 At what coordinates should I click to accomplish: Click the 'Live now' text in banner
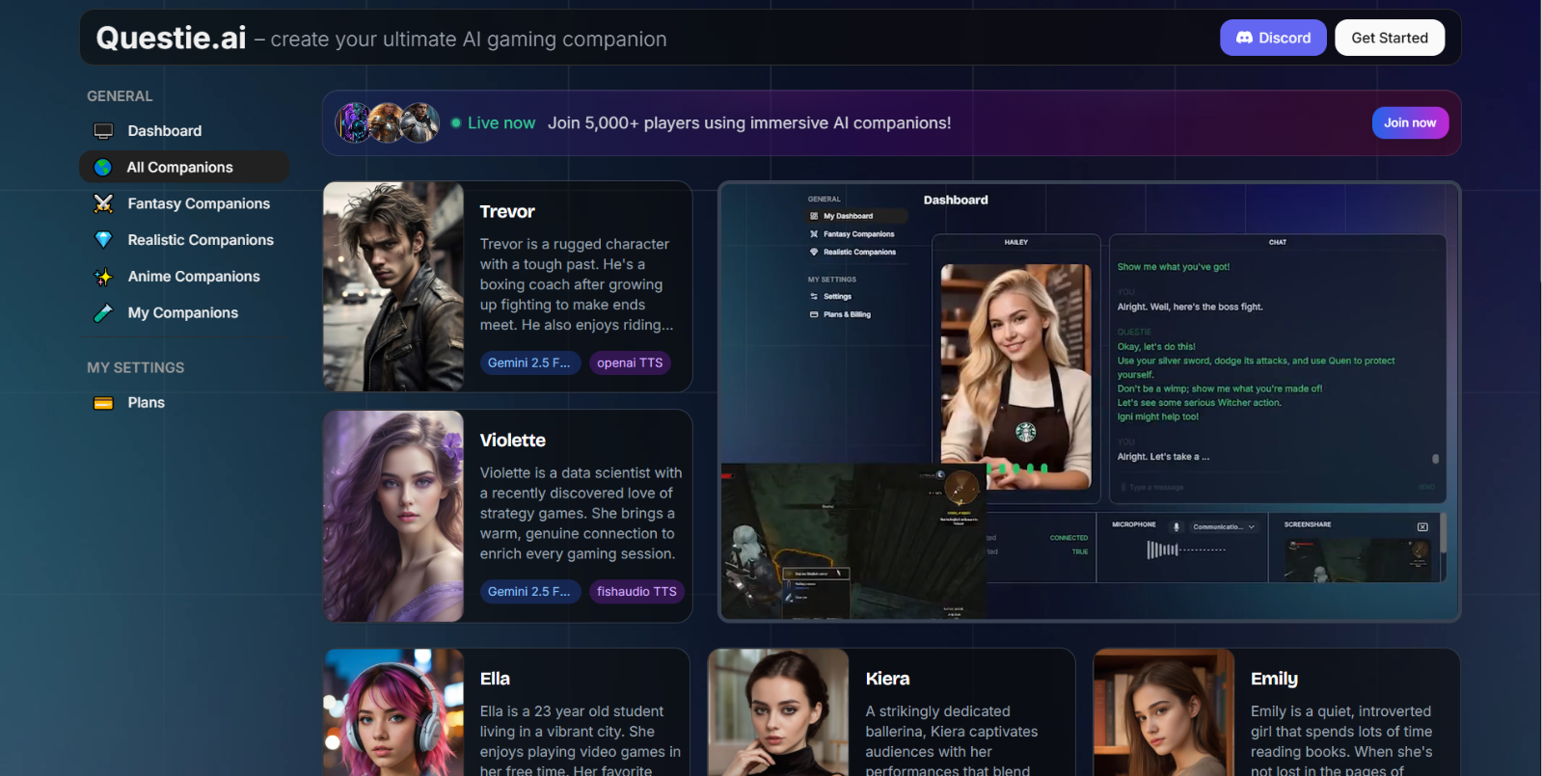click(x=501, y=123)
